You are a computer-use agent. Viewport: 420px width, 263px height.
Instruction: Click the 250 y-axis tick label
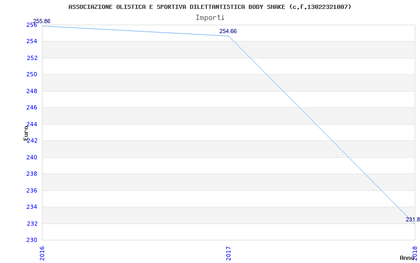tap(31, 75)
